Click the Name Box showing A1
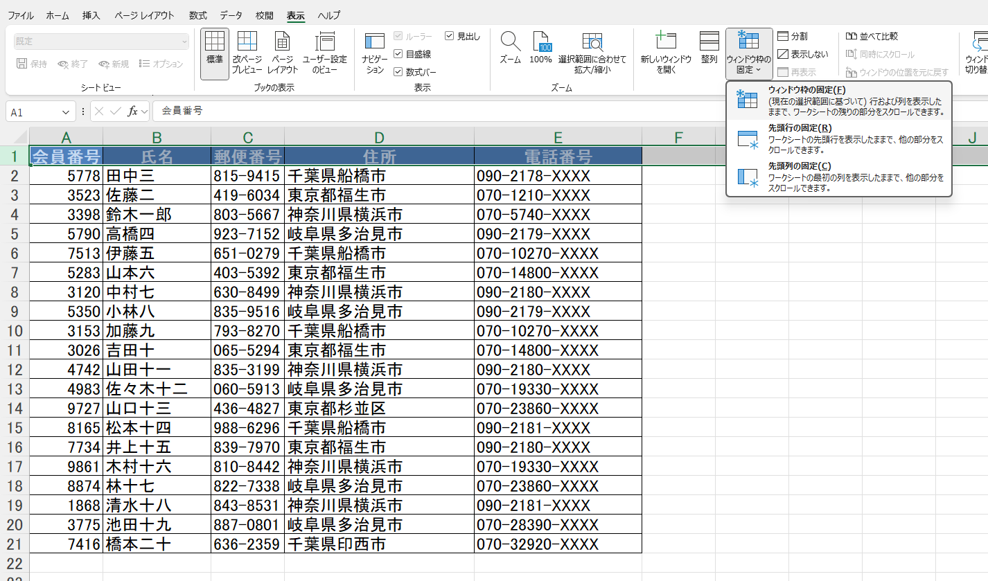The width and height of the screenshot is (988, 581). click(33, 111)
